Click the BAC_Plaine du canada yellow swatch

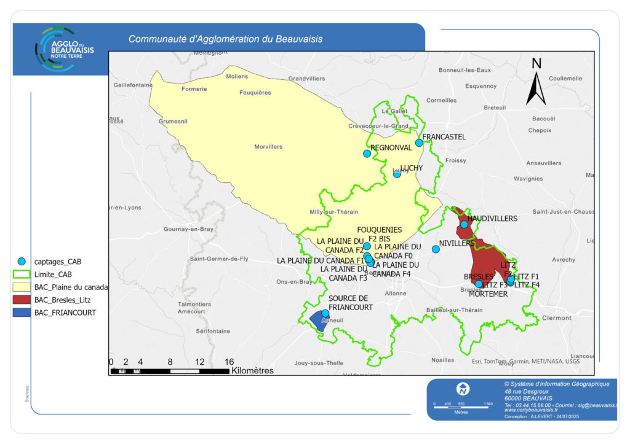[x=22, y=287]
